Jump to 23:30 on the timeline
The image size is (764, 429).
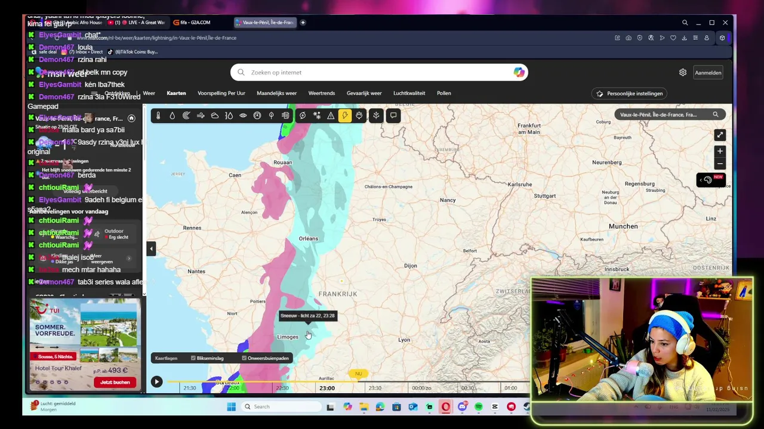[375, 388]
